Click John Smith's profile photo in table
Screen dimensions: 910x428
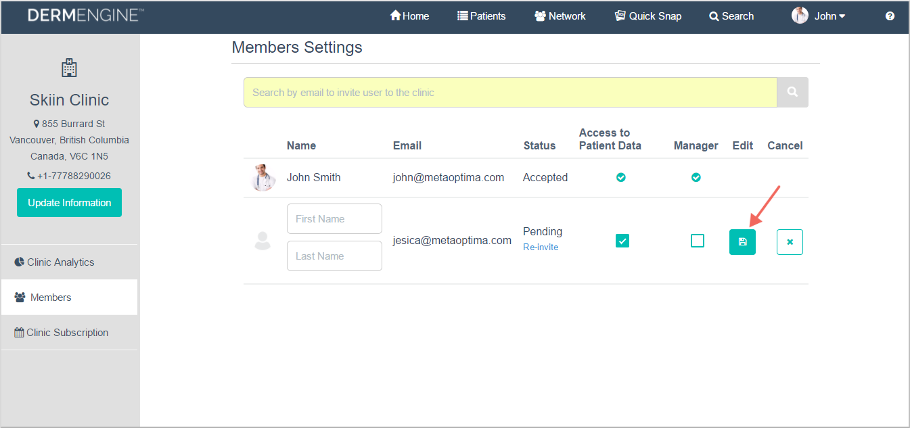point(263,178)
